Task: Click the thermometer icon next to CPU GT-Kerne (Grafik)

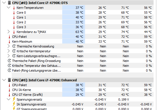Action: 9,95
